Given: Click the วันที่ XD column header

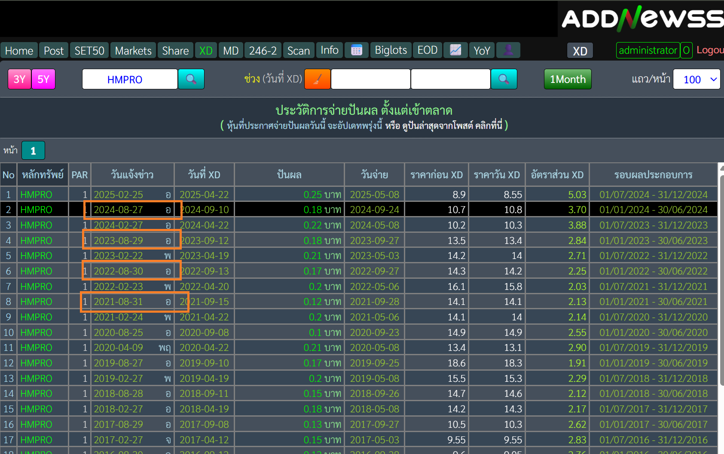Looking at the screenshot, I should (204, 175).
